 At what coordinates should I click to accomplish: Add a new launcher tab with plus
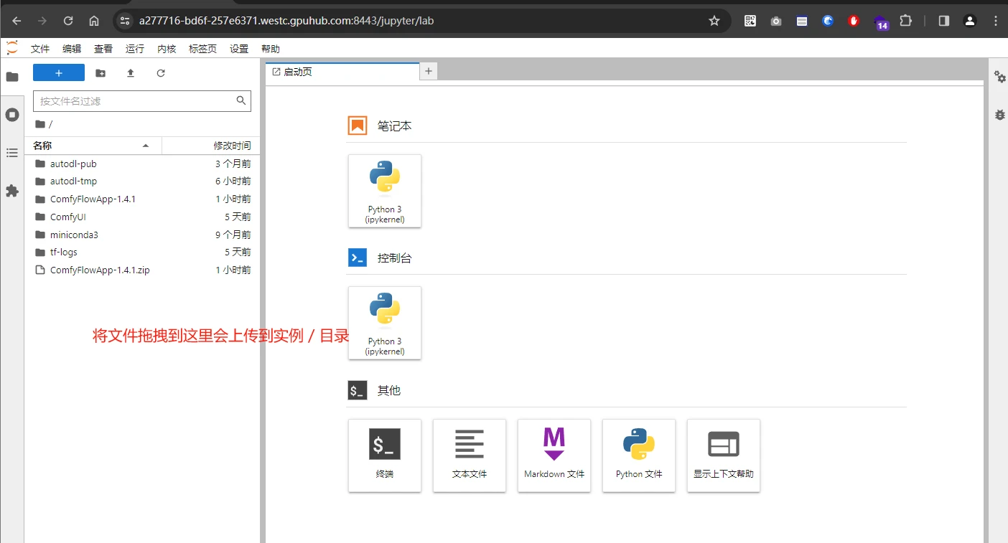tap(429, 71)
